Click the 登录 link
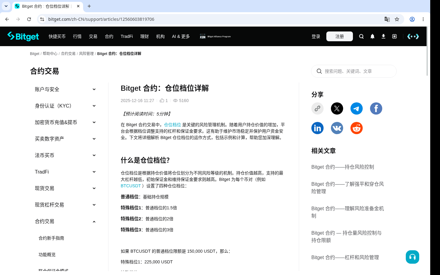 tap(316, 36)
